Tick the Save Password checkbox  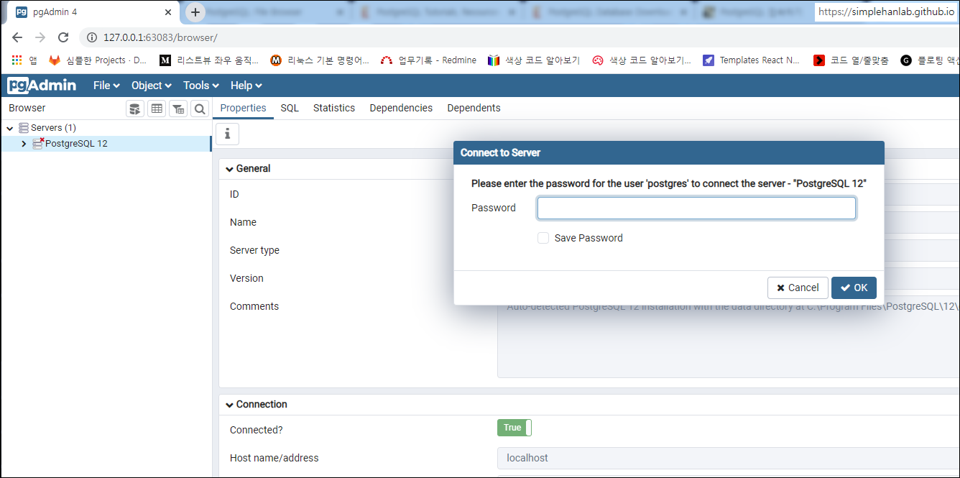click(x=543, y=238)
